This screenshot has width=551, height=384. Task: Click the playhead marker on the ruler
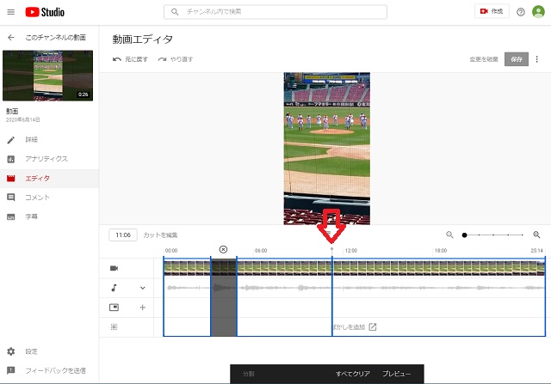tap(332, 248)
